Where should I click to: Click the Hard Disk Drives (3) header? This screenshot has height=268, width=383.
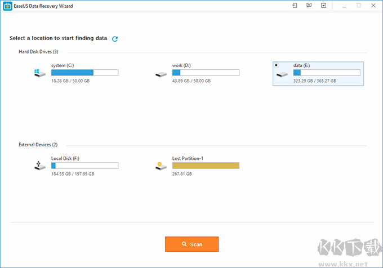tap(39, 52)
